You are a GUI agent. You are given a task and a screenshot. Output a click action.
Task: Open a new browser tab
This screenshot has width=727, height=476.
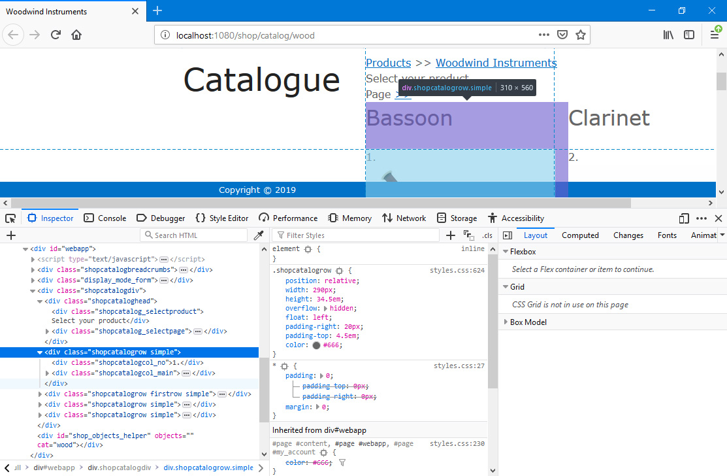pos(157,10)
